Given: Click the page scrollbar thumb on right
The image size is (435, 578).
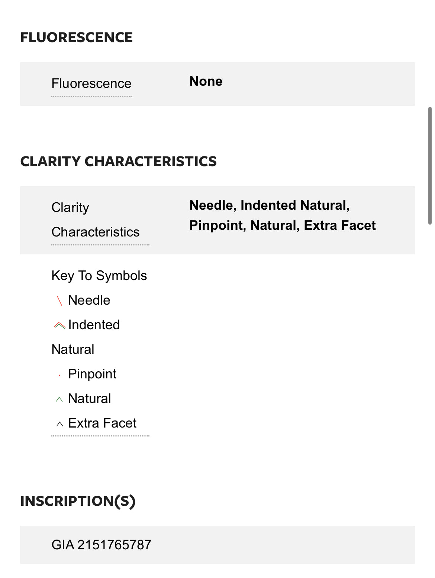Looking at the screenshot, I should tap(430, 166).
